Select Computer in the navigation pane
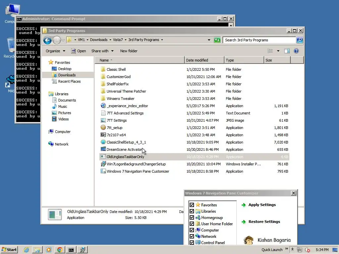The width and height of the screenshot is (339, 254). (x=63, y=132)
